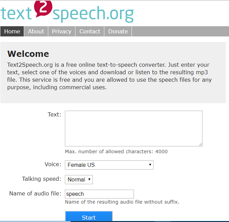Viewport: 229px width, 222px height.
Task: Click the blue Start button
Action: [x=89, y=217]
